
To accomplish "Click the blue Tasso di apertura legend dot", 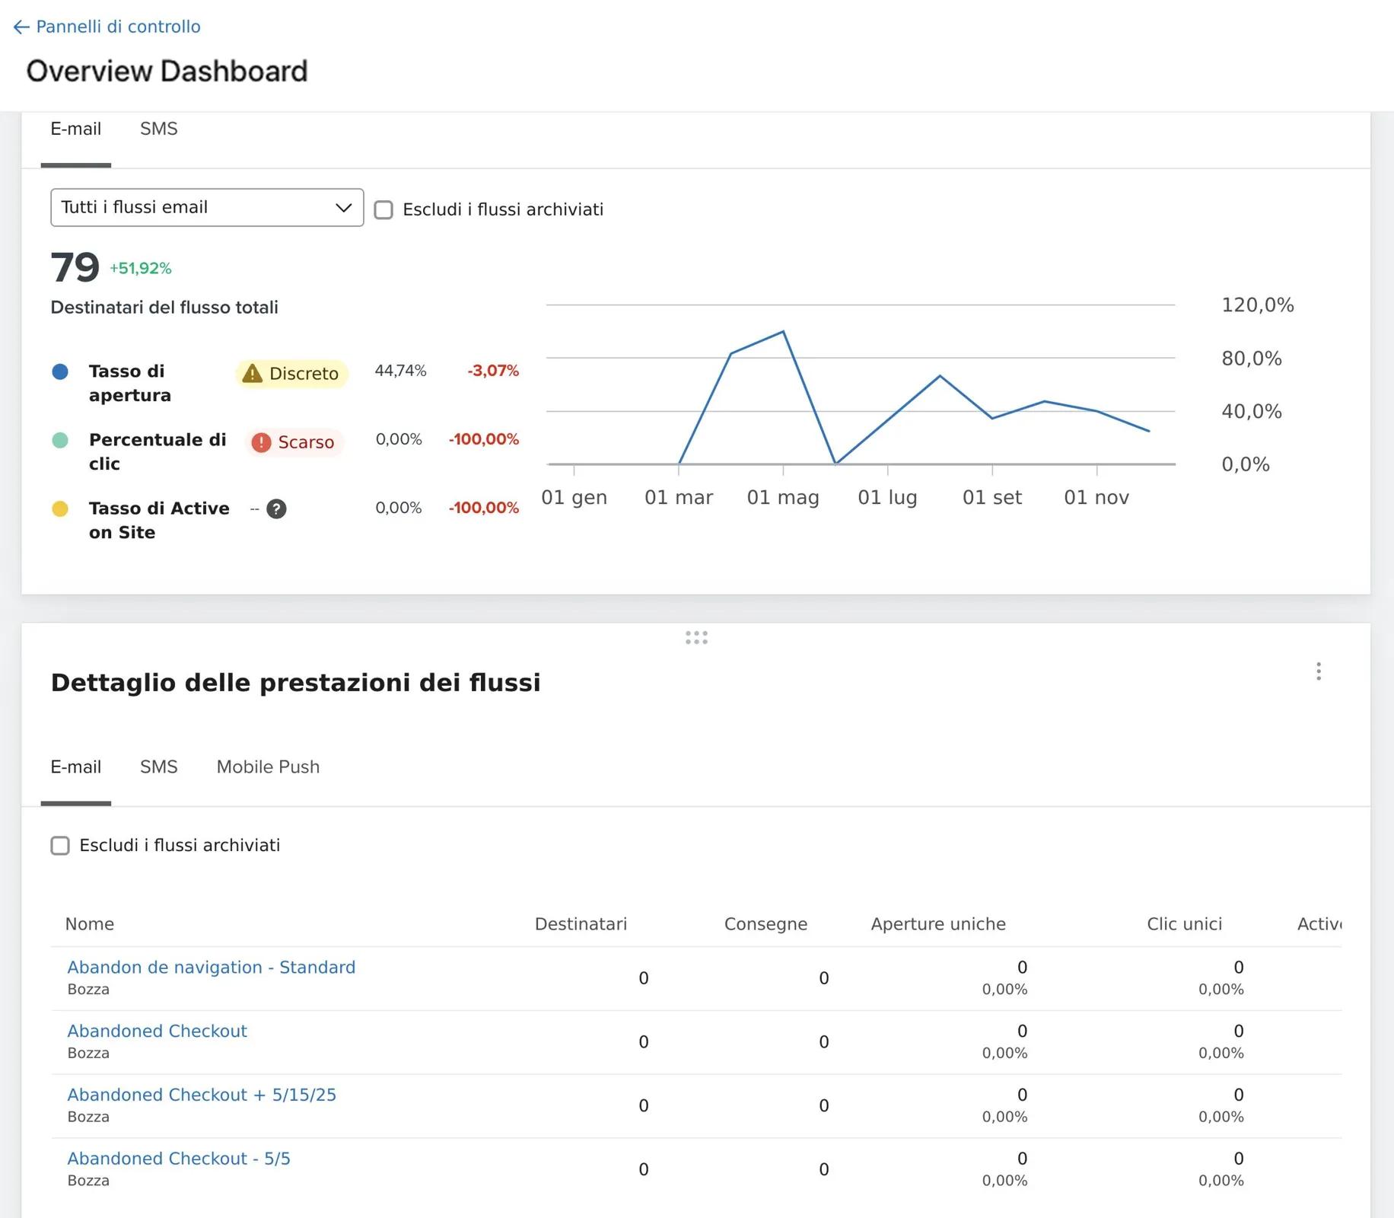I will 60,371.
